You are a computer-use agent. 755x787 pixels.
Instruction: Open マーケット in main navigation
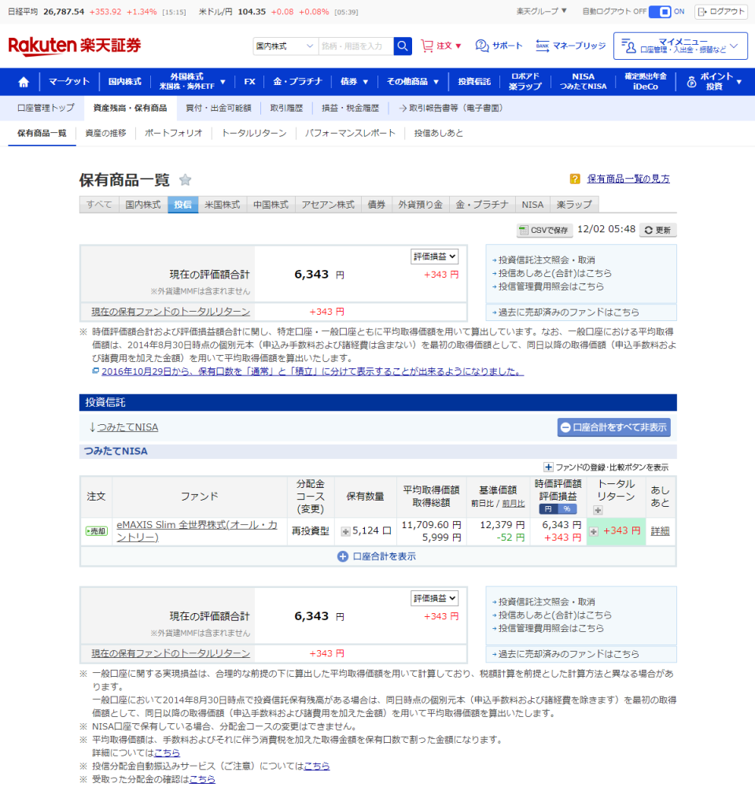[x=69, y=82]
